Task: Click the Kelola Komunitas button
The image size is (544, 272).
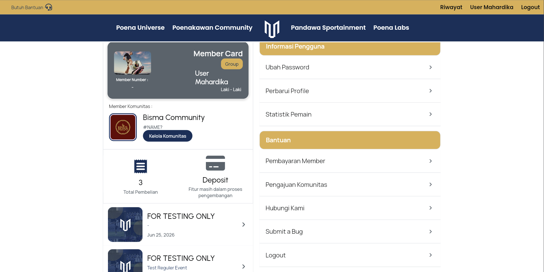Action: click(x=168, y=136)
